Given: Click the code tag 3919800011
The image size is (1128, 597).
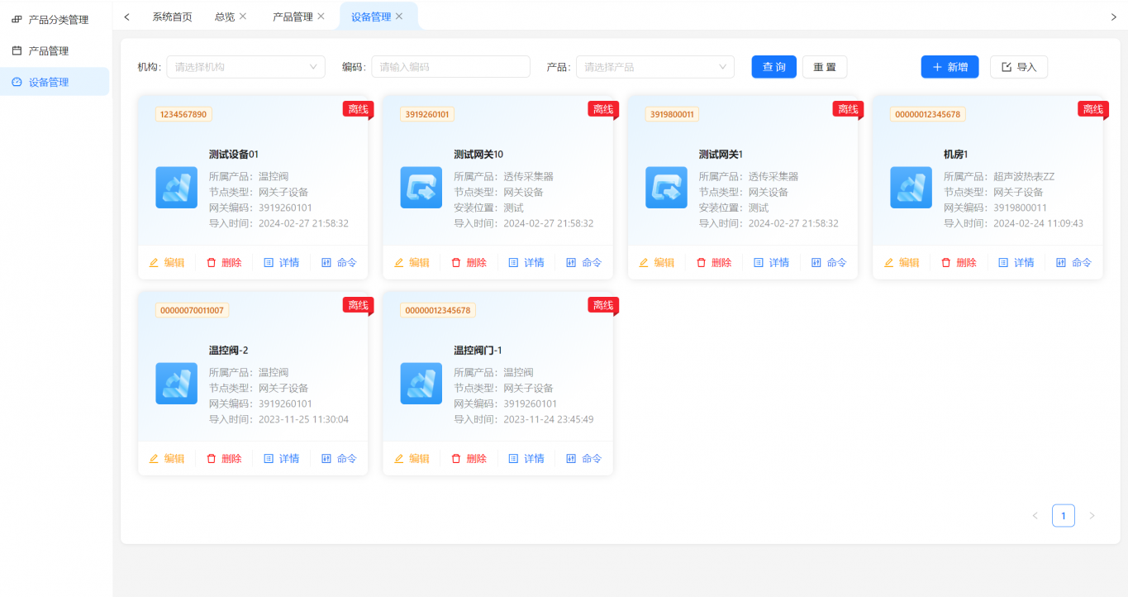Looking at the screenshot, I should pyautogui.click(x=672, y=114).
